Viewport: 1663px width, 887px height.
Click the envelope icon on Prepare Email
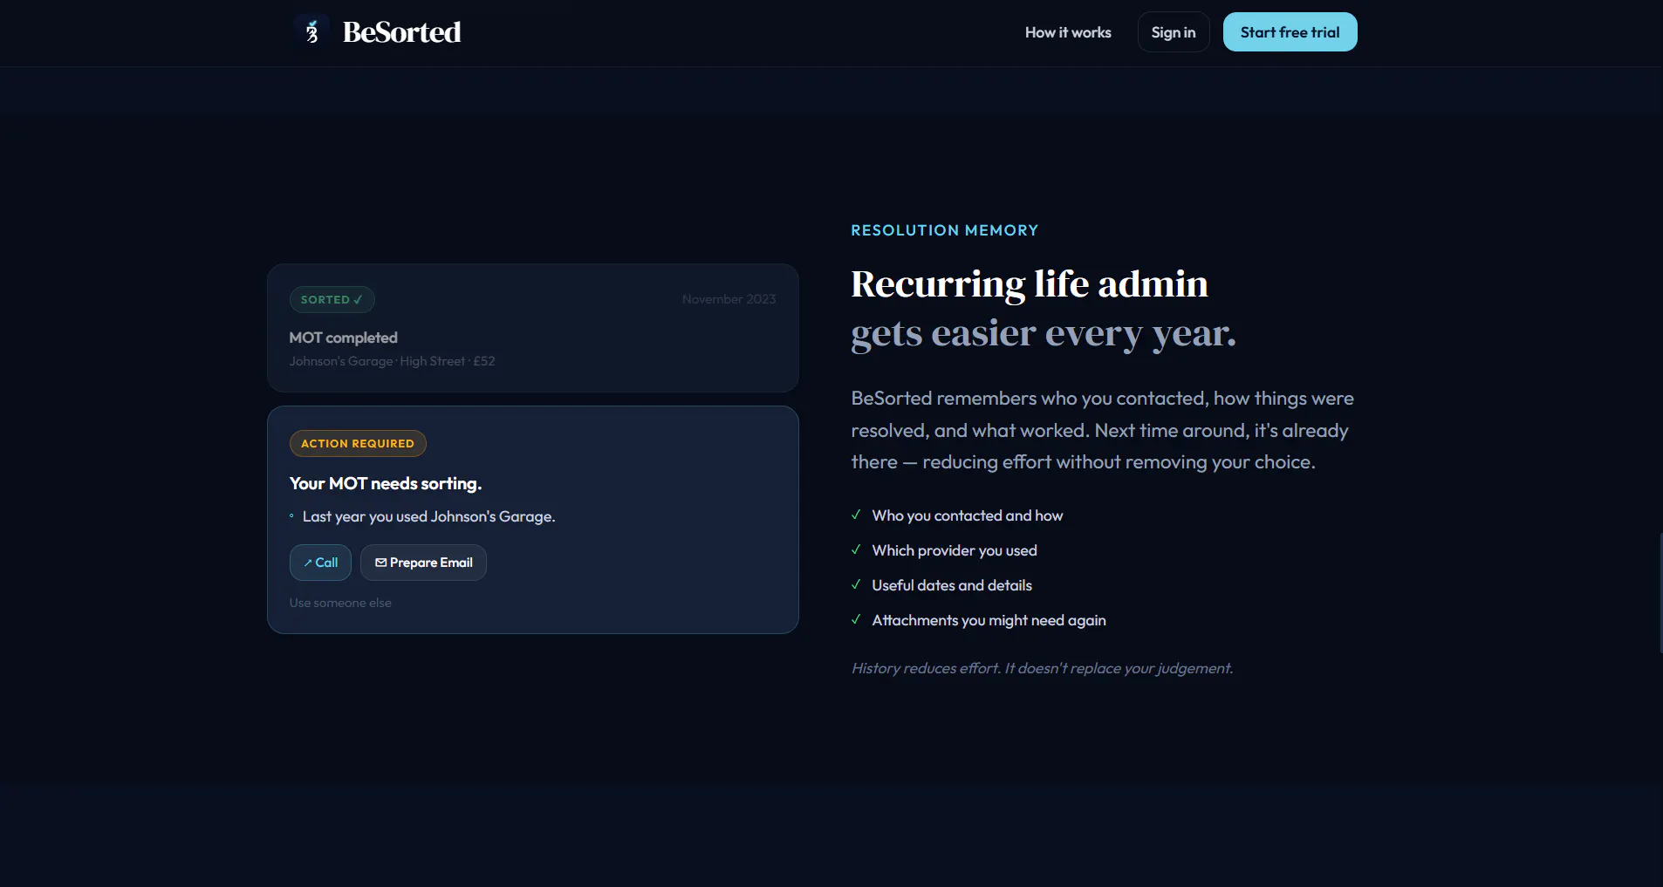point(380,563)
